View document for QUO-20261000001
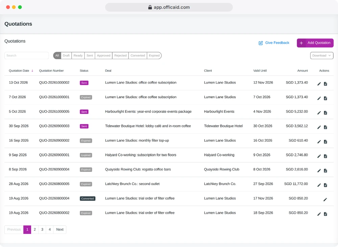The height and width of the screenshot is (247, 338). 325,98
